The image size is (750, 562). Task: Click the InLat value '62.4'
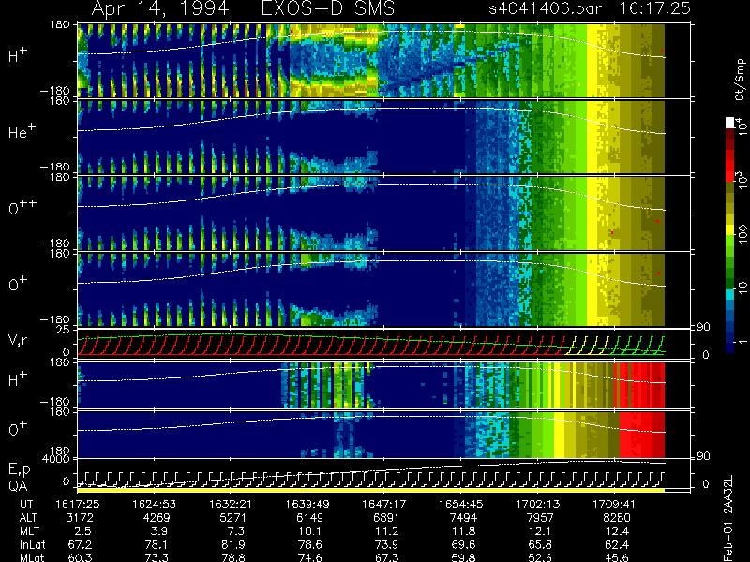617,545
